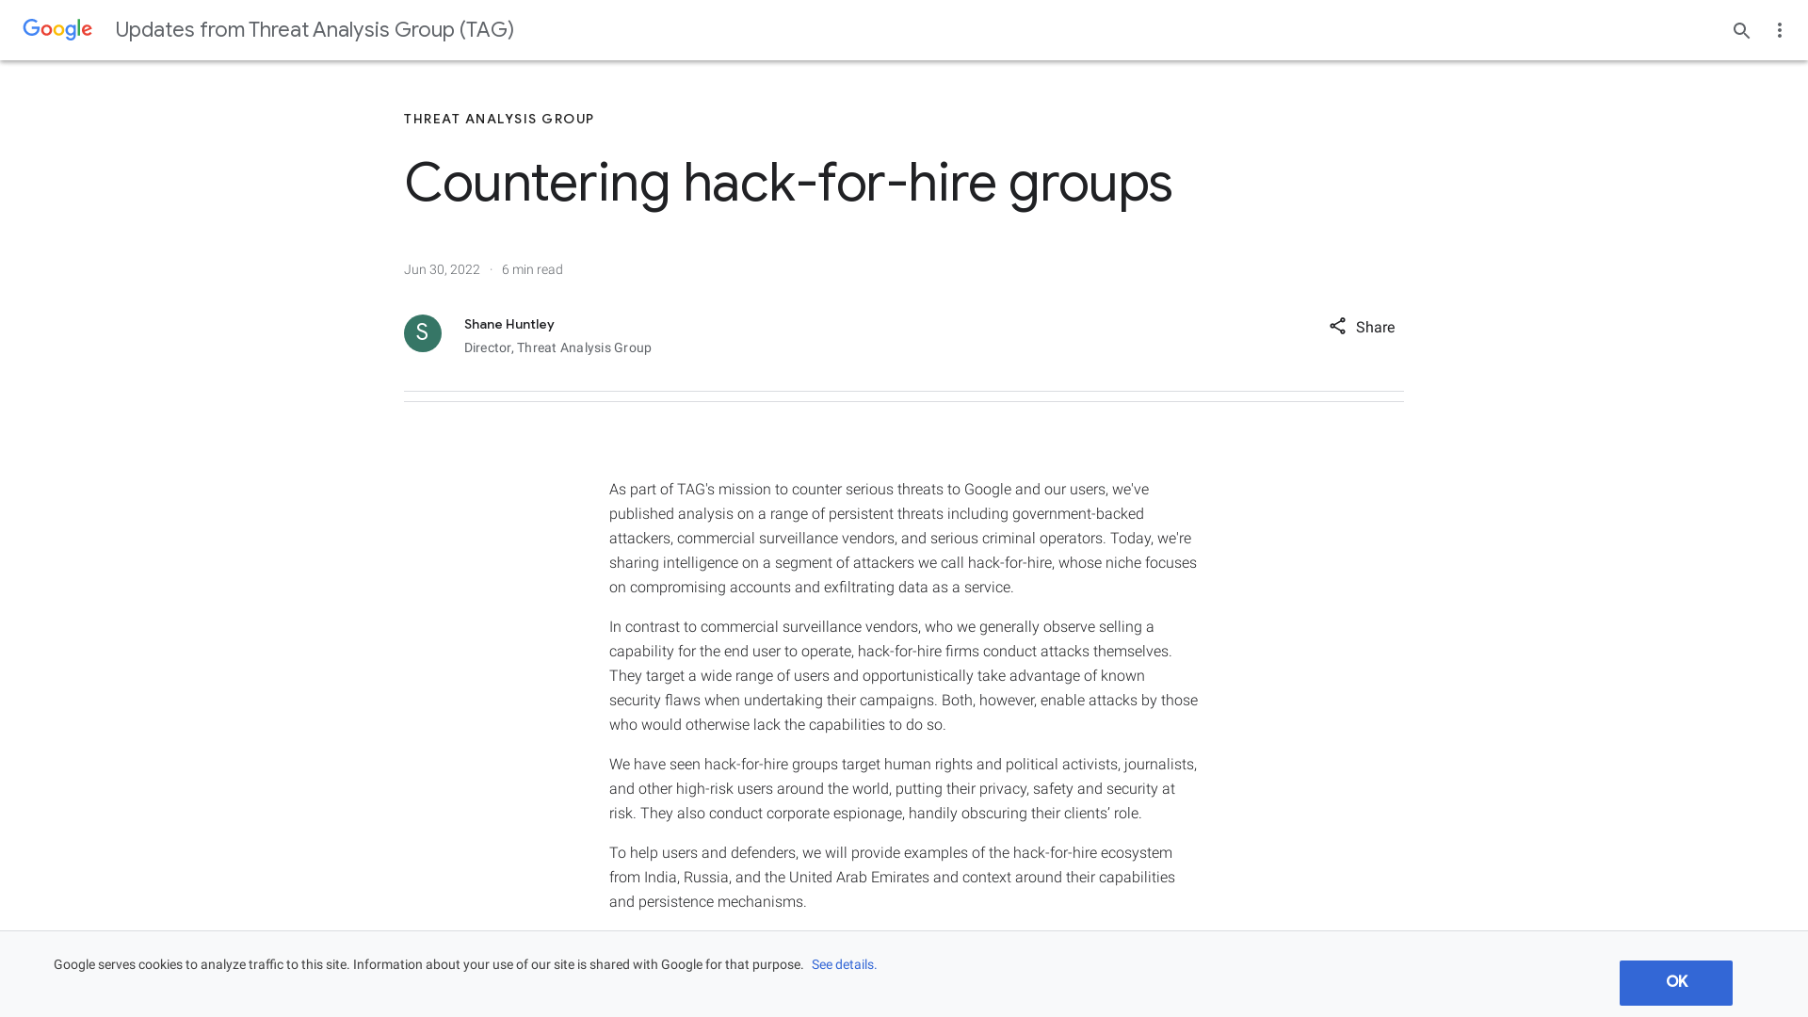
Task: Open the article title "Countering hack-for-hire groups"
Action: [787, 183]
